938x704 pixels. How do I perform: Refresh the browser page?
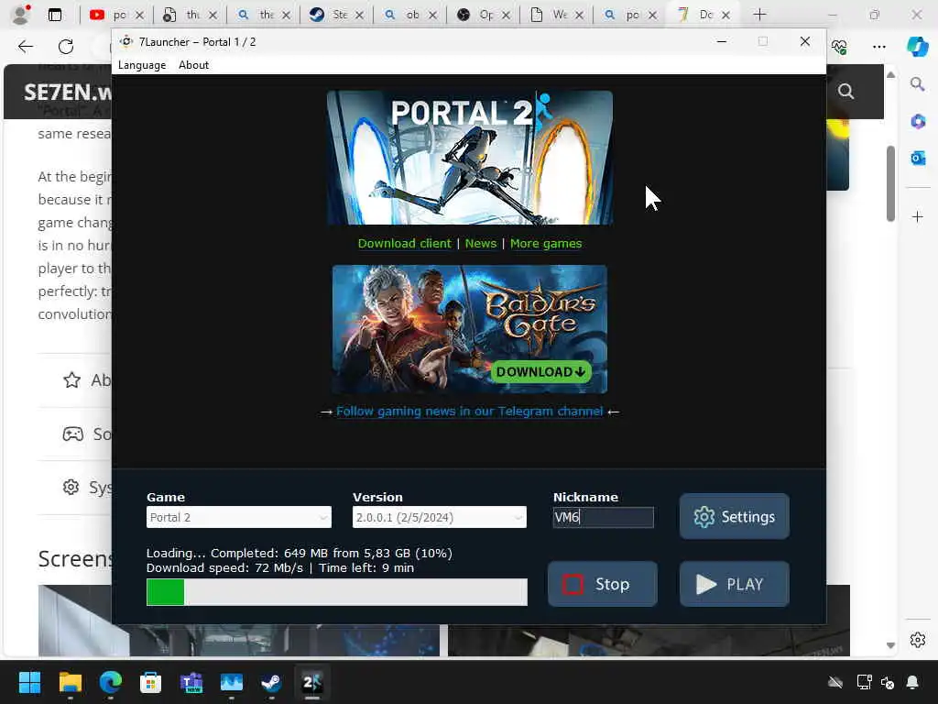(x=66, y=46)
